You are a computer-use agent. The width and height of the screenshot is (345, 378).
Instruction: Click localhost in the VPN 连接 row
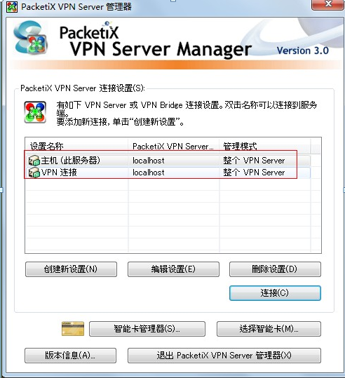[149, 173]
